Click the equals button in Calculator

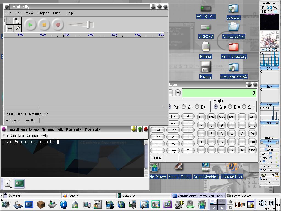[222, 150]
